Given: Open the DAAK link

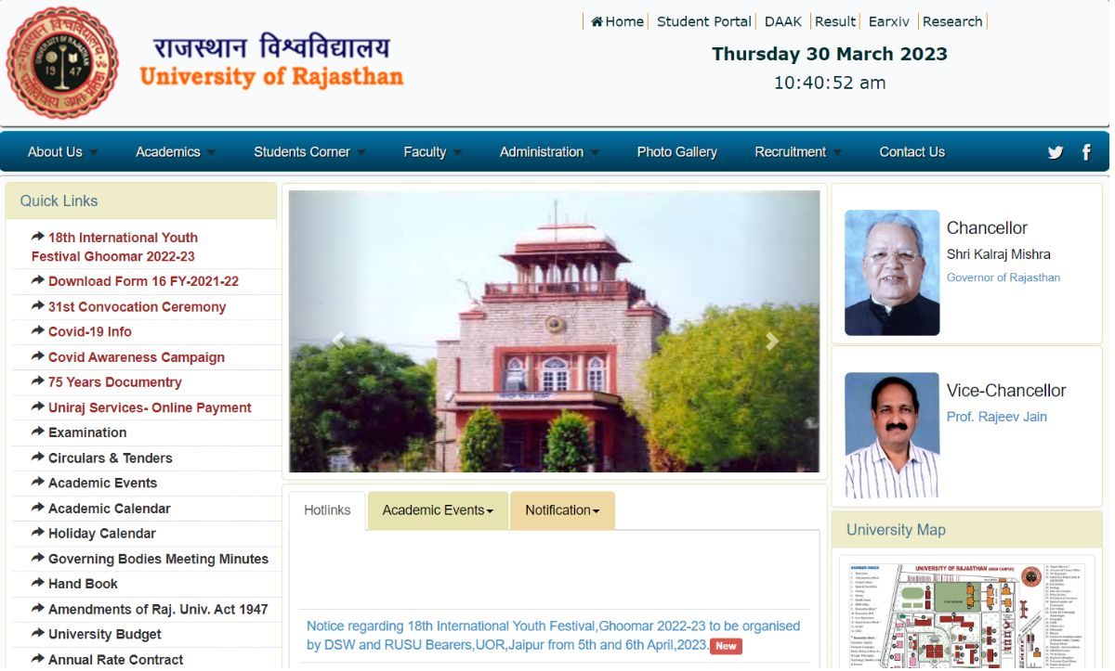Looking at the screenshot, I should coord(782,21).
